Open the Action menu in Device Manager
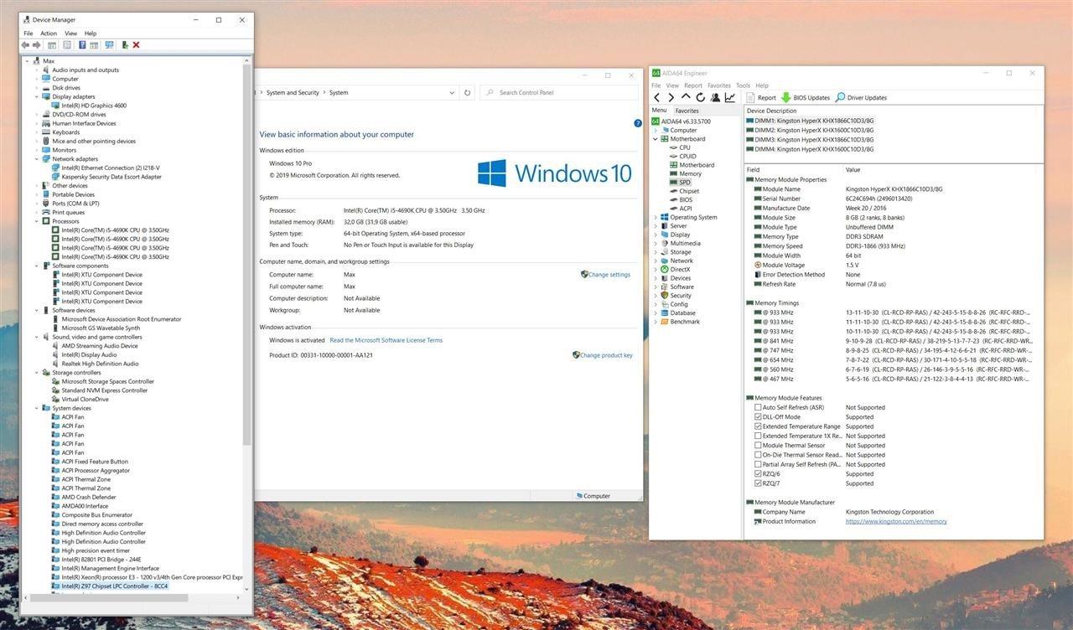This screenshot has width=1073, height=630. (x=49, y=34)
